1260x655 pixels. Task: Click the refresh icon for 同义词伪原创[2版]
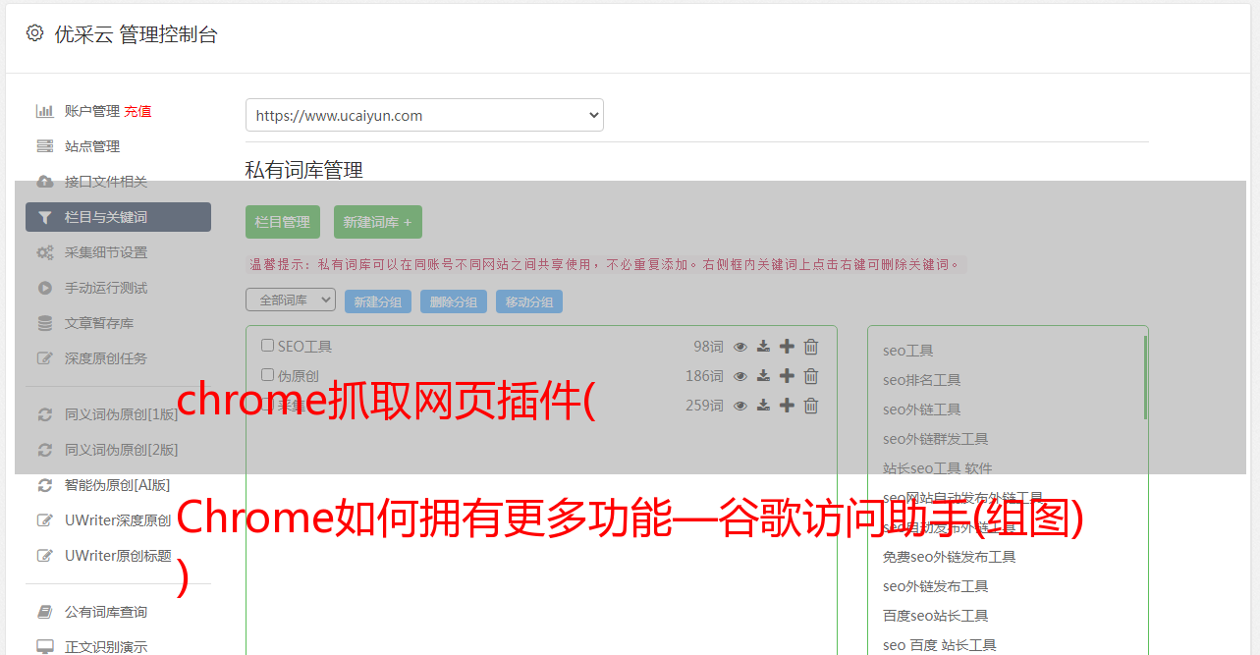pos(45,450)
